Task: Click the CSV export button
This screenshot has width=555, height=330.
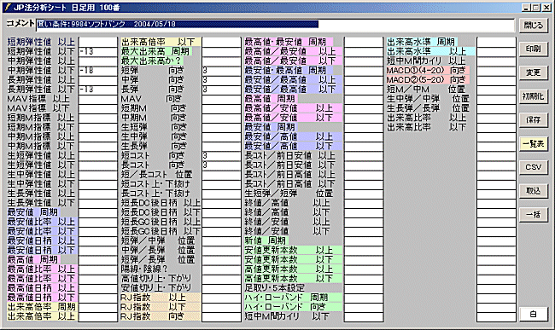Action: pyautogui.click(x=534, y=167)
